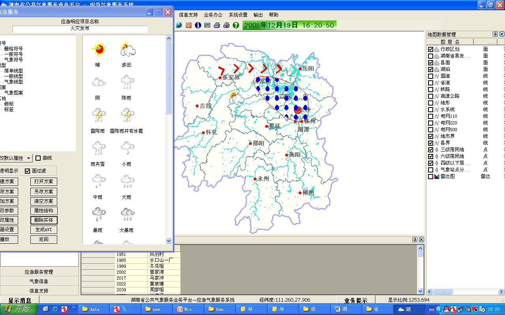The height and width of the screenshot is (315, 505).
Task: Enable the 铁路 railway layer checkbox
Action: (430, 89)
